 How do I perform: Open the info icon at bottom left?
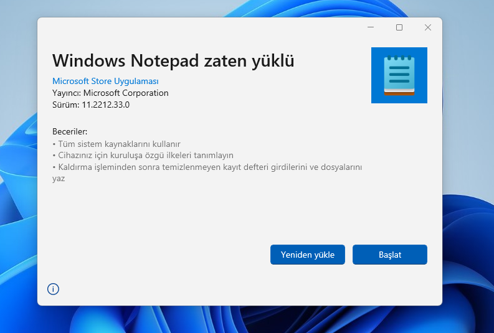click(53, 289)
